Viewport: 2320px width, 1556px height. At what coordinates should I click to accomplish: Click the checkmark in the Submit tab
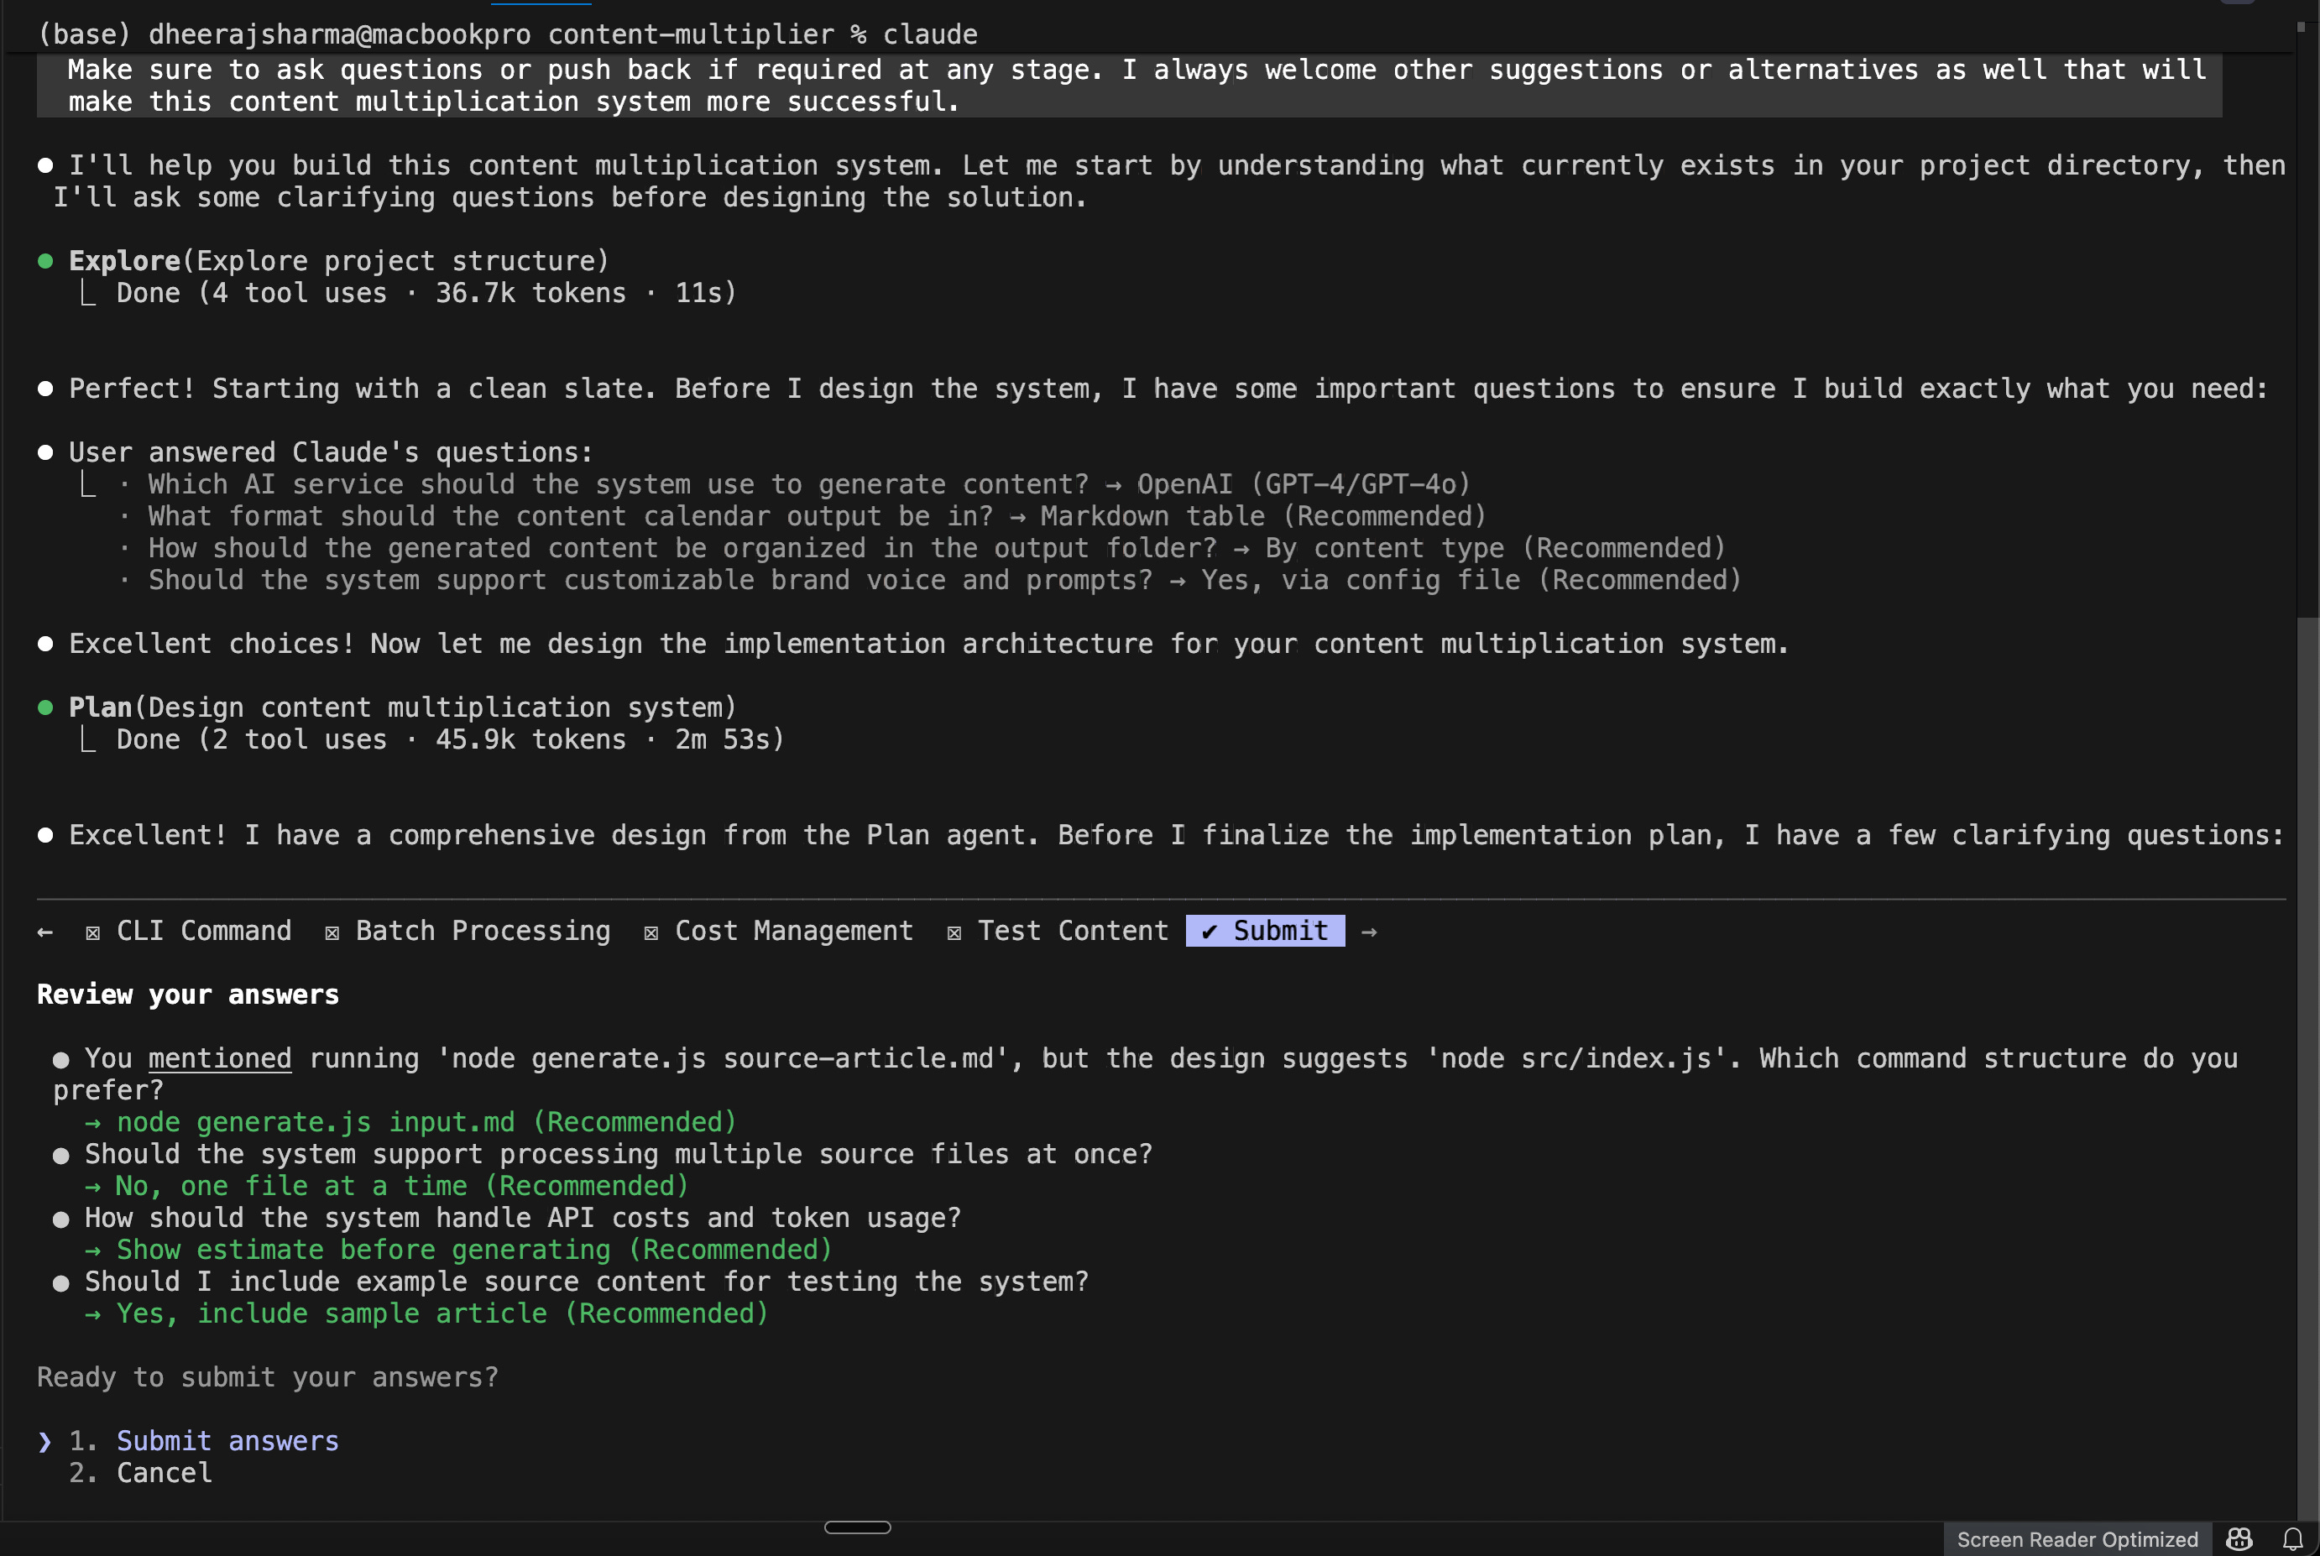pyautogui.click(x=1209, y=932)
